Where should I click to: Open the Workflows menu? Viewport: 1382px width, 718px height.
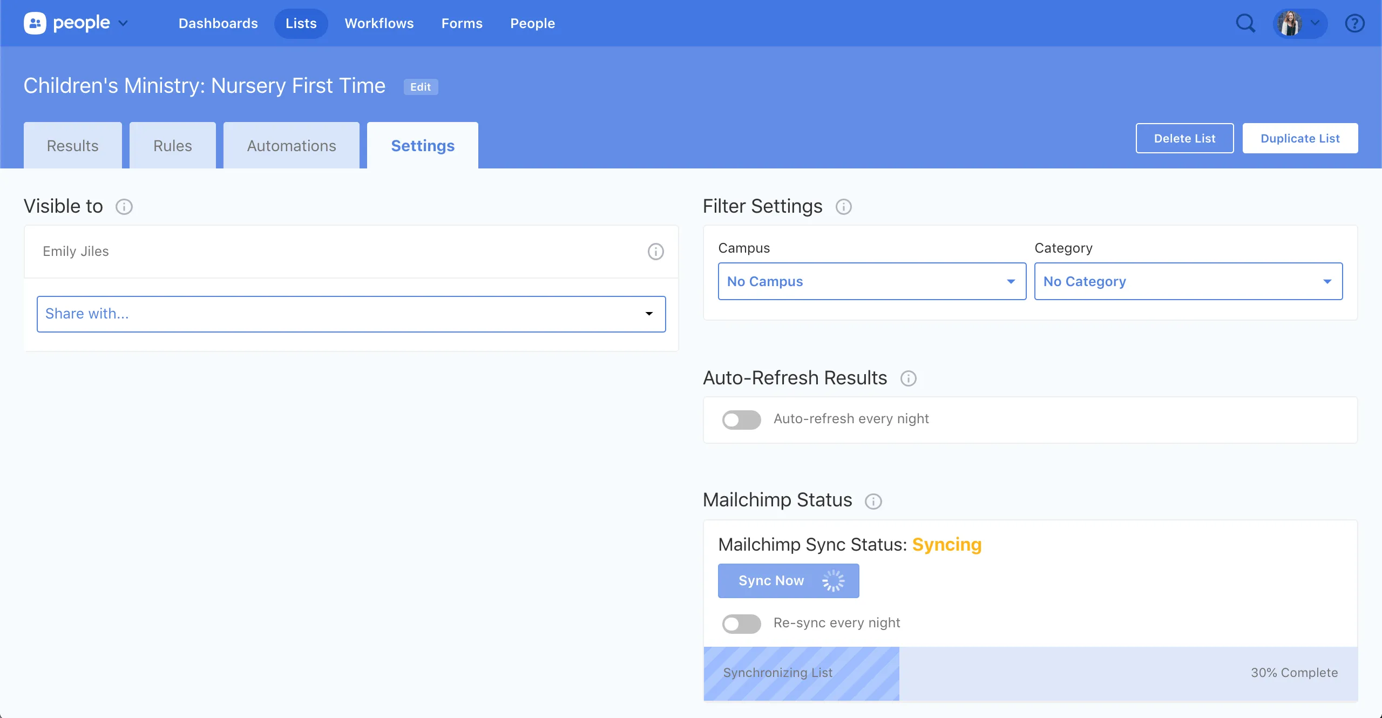point(379,23)
